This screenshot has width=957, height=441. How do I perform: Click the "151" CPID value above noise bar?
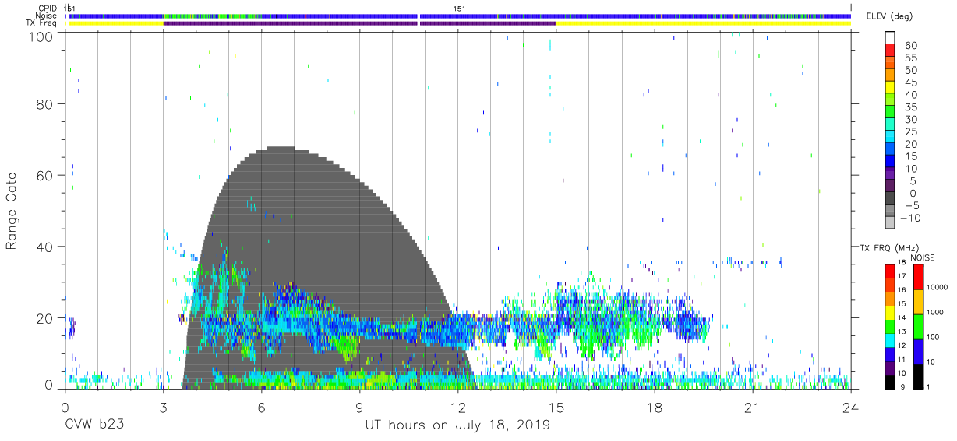pyautogui.click(x=460, y=8)
